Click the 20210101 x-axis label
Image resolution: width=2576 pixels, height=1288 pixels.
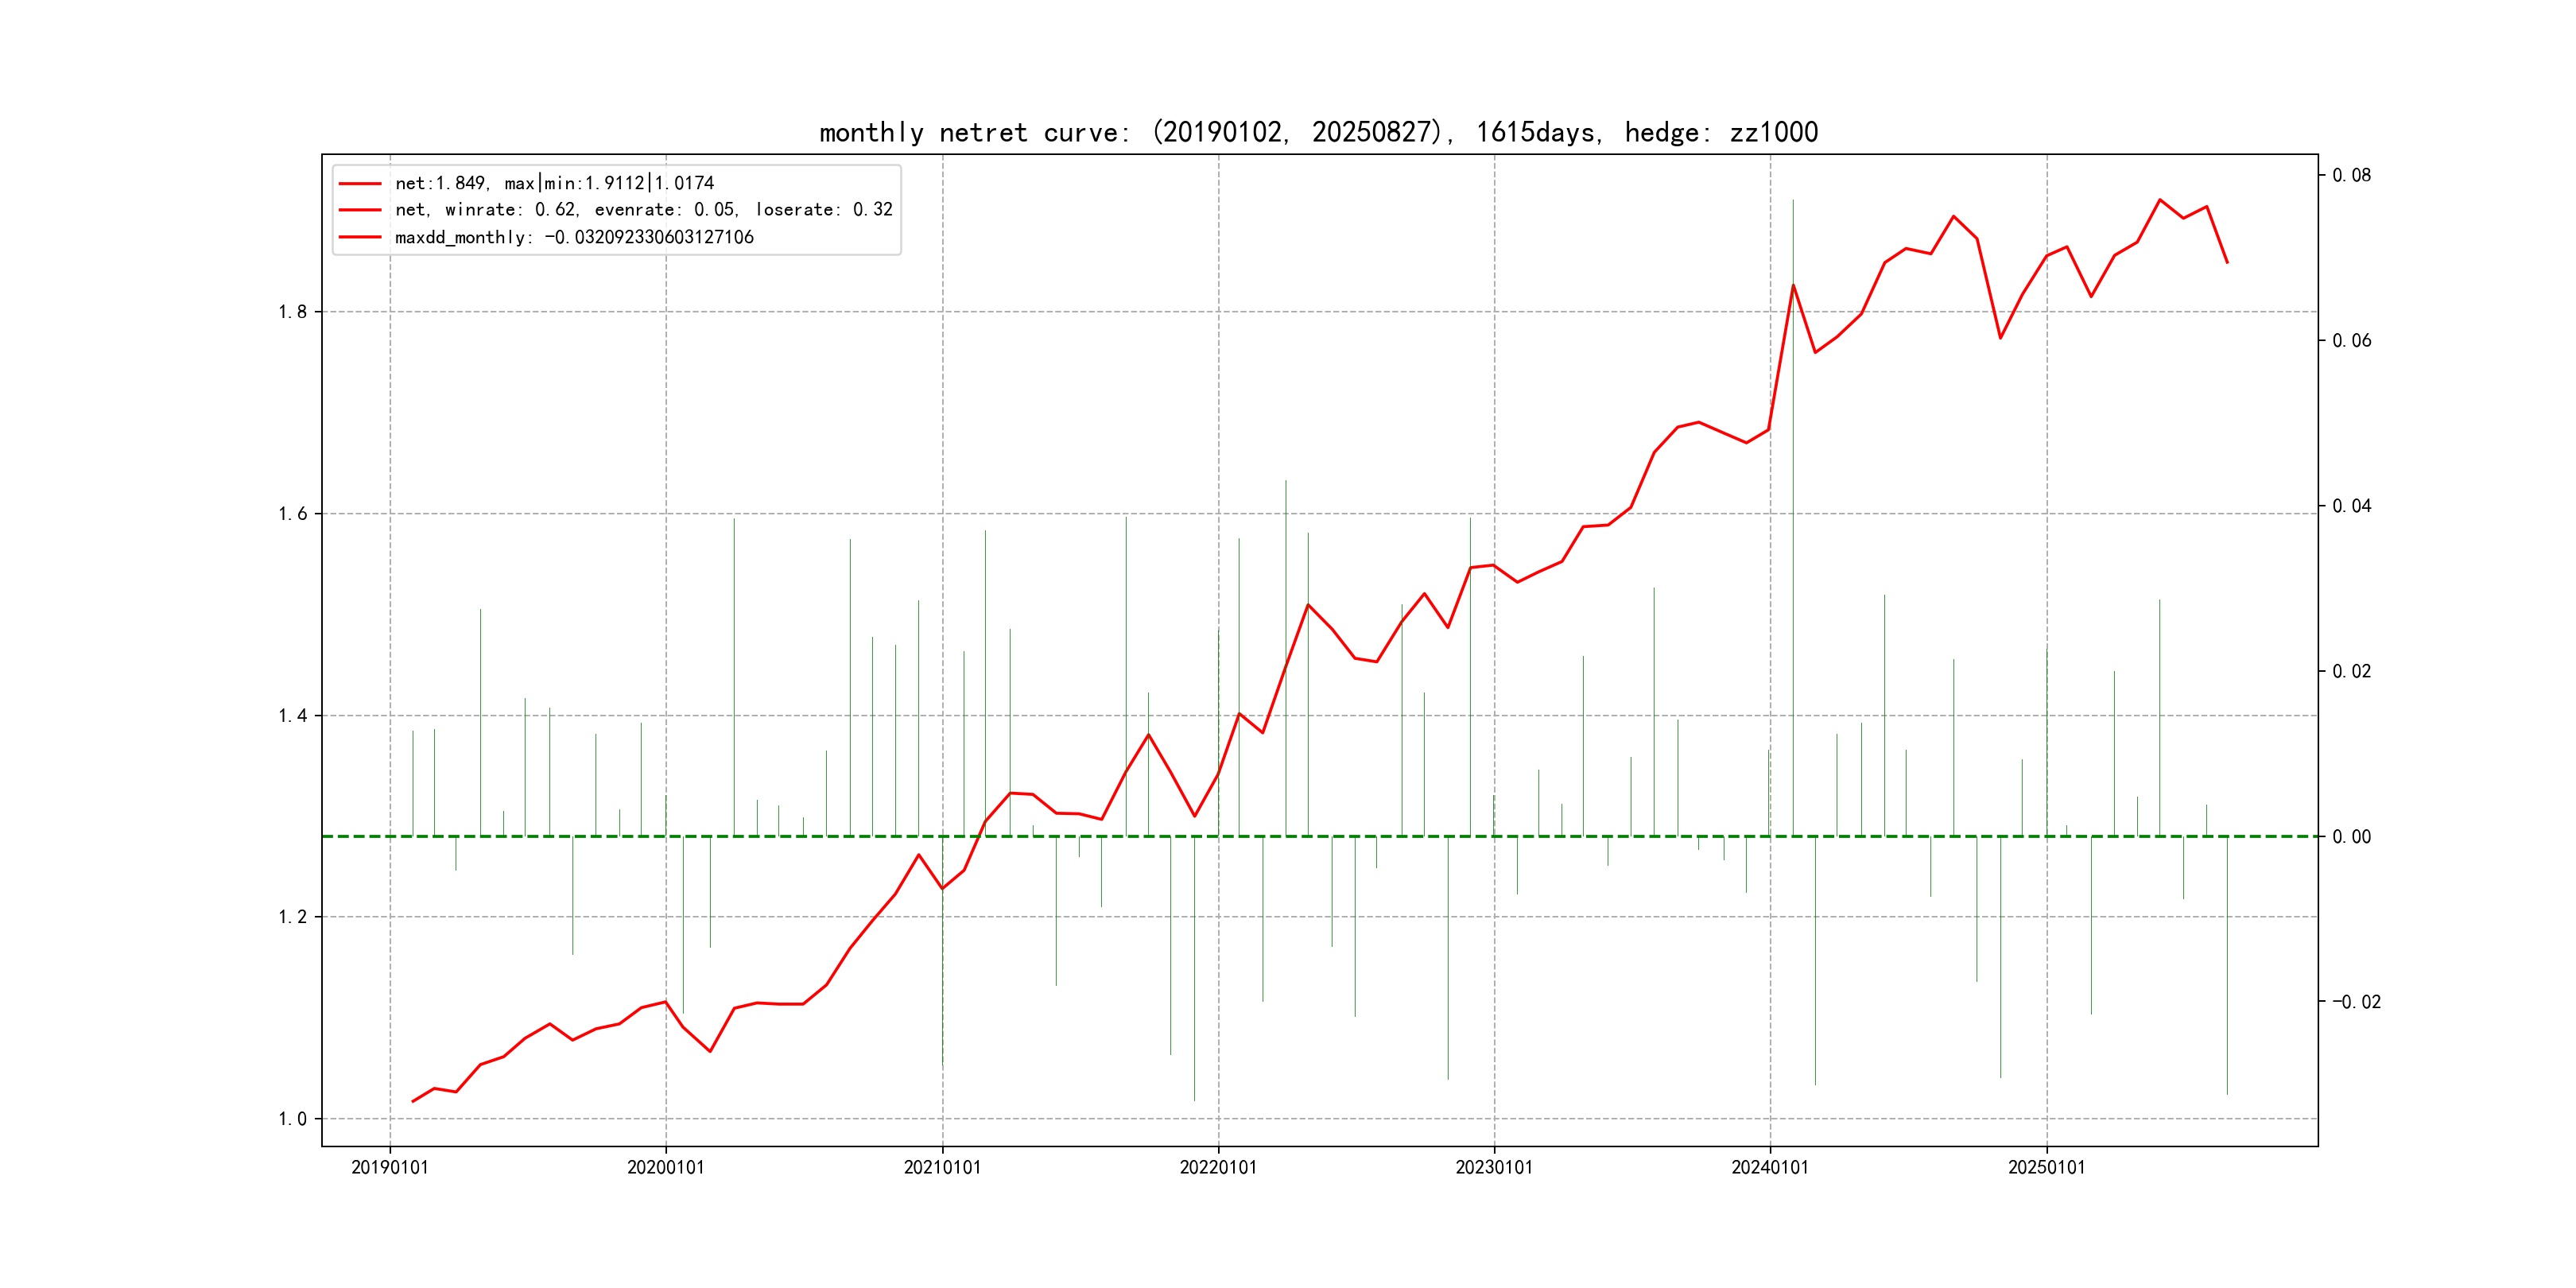(x=942, y=1168)
